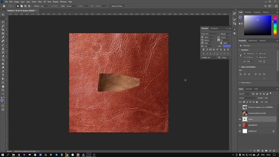Toggle lock transparent pixels

[x=244, y=102]
